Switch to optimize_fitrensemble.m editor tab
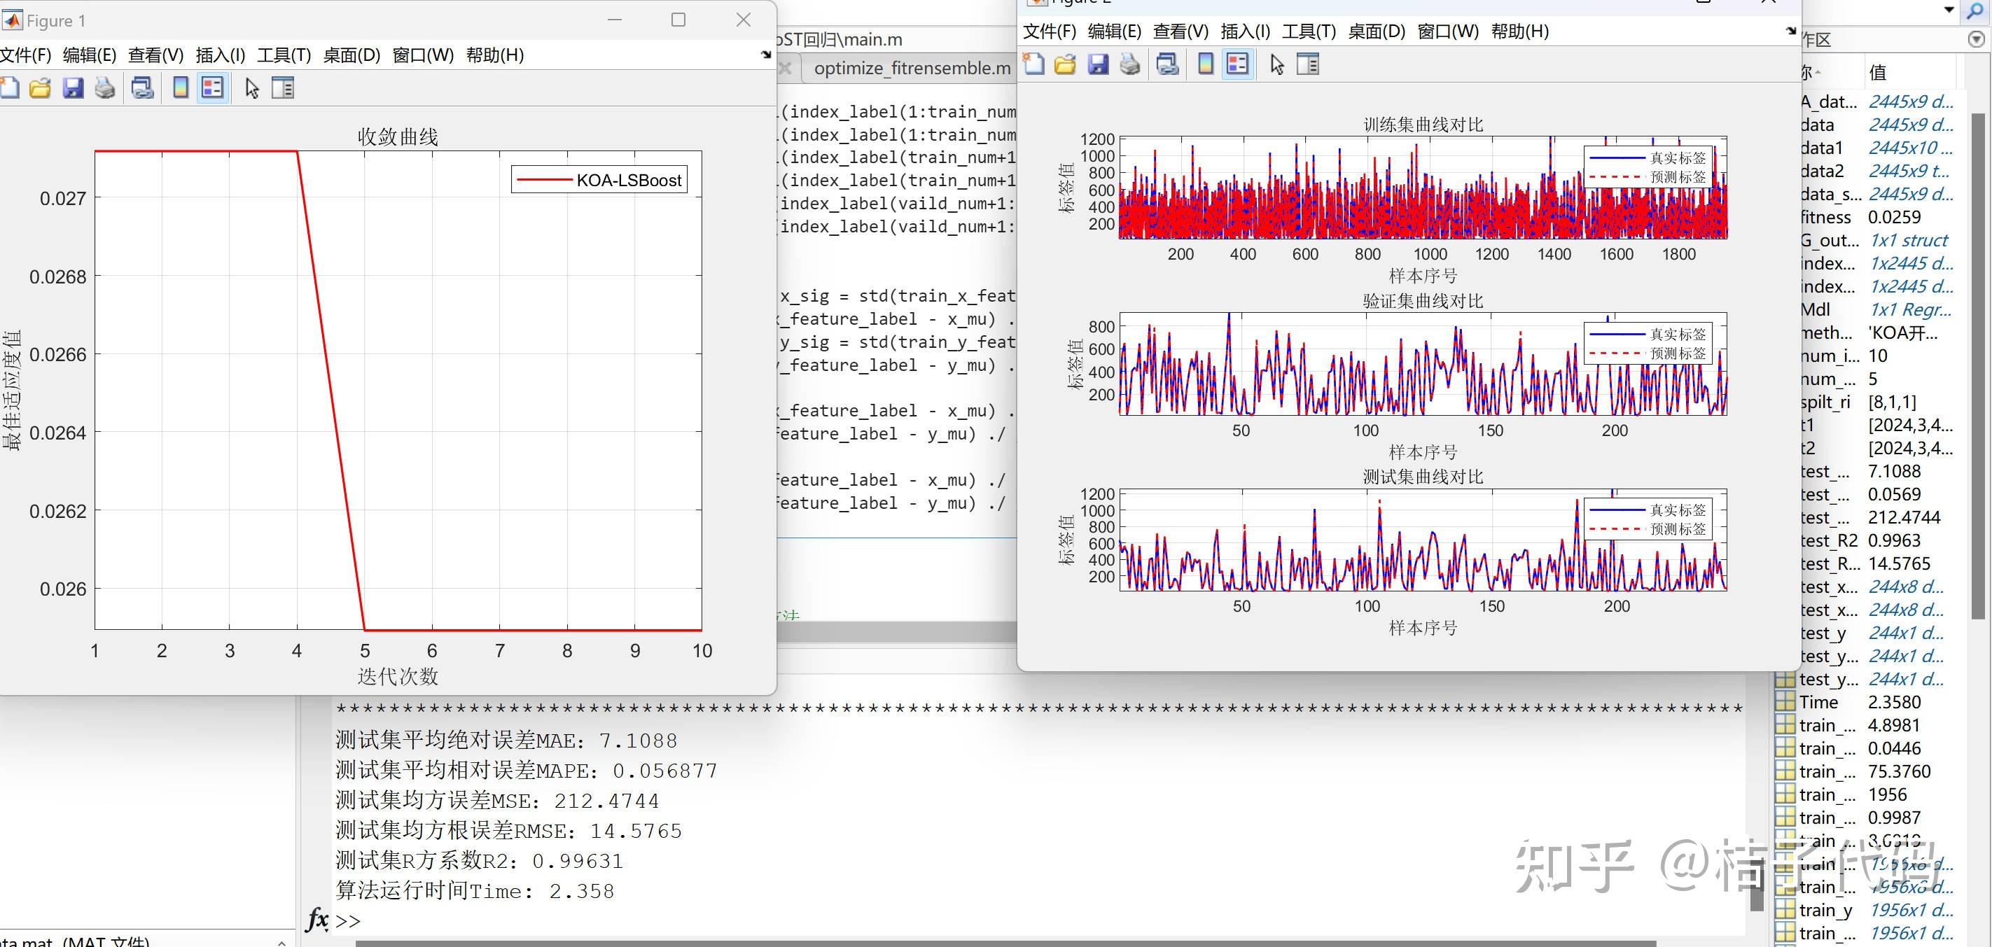 [x=912, y=68]
